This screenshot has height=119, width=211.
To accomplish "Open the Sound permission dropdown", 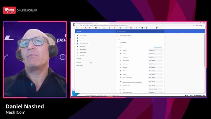I will click(x=156, y=89).
